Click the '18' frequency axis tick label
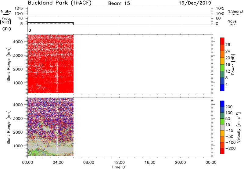The width and height of the screenshot is (244, 169). (20, 18)
